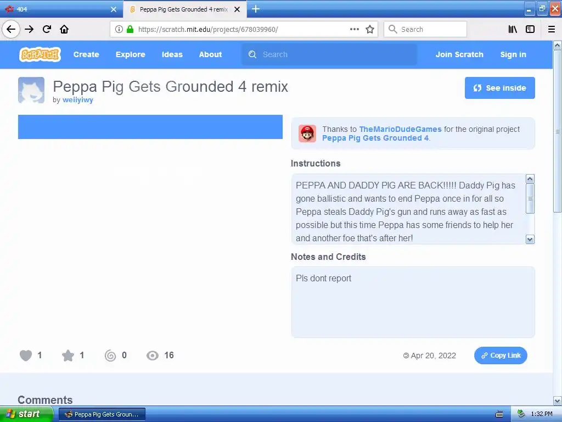562x422 pixels.
Task: Open the Windows start menu
Action: [x=26, y=414]
